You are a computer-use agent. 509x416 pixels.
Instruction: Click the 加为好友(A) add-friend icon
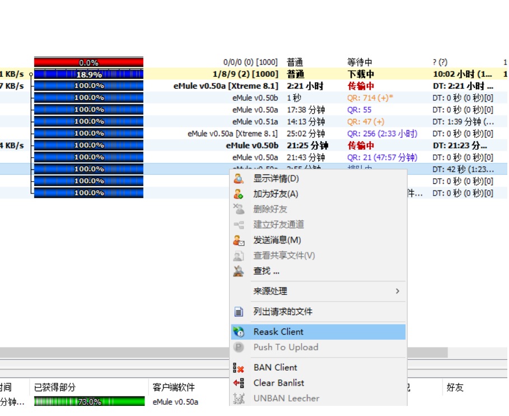point(239,193)
